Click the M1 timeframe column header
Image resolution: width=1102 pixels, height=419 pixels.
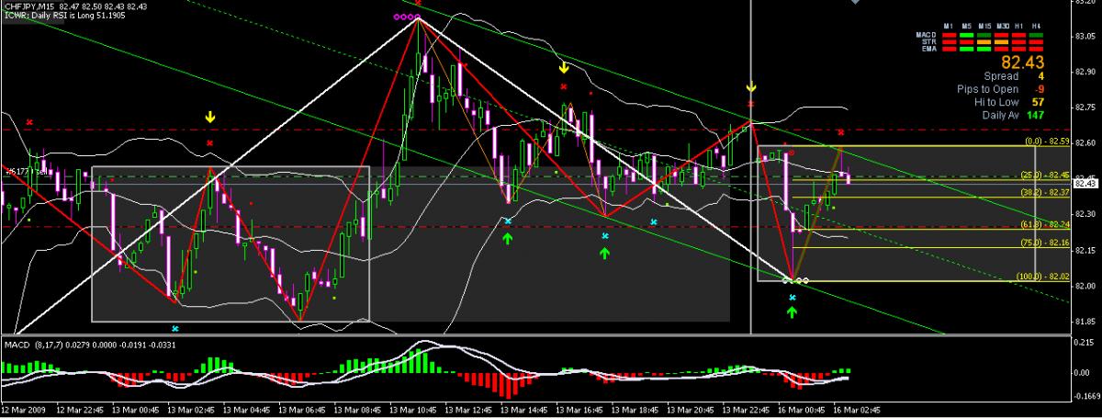click(x=950, y=26)
